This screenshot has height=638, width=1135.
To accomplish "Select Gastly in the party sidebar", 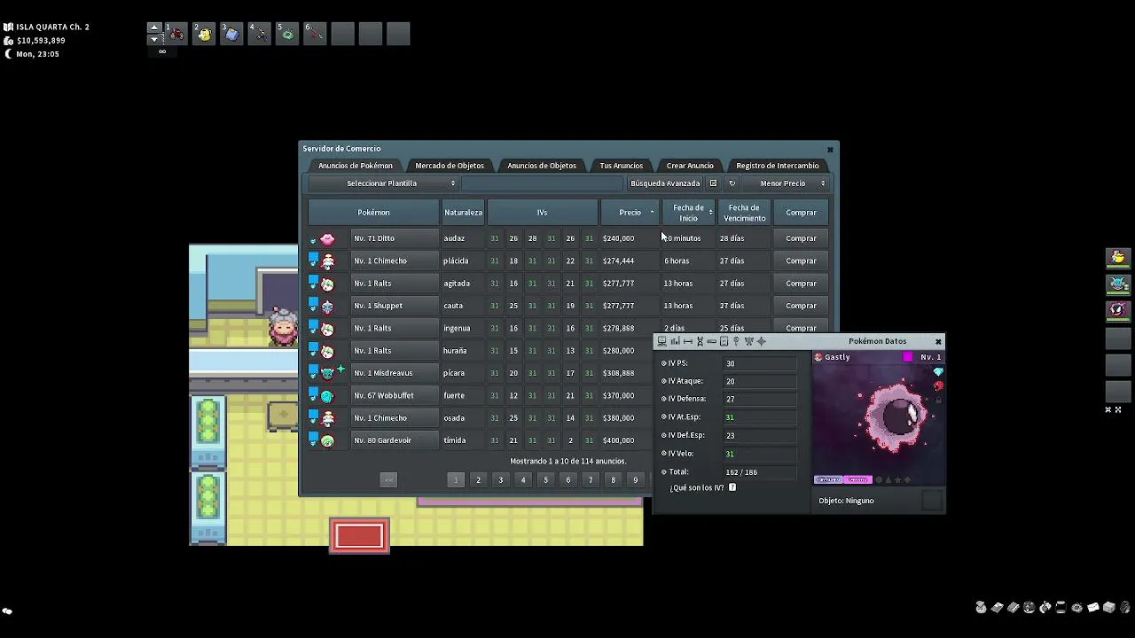I will 1118,309.
